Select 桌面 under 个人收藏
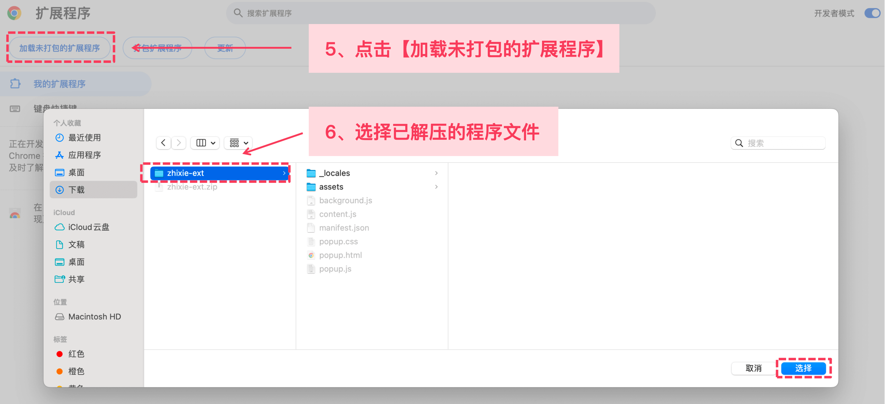 pyautogui.click(x=93, y=172)
